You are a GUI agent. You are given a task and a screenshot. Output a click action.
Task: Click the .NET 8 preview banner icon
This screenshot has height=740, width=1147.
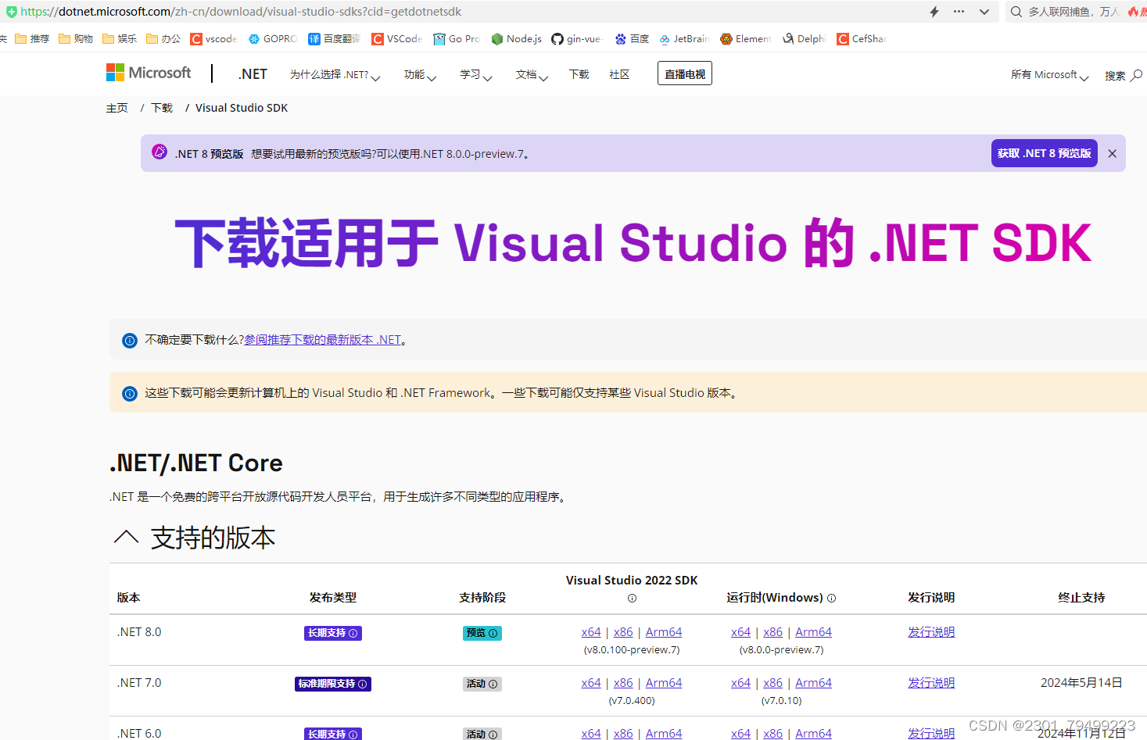coord(160,152)
